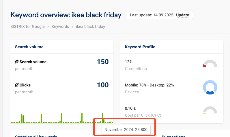Click the leftmost tall bar in the chart
Screen dimensions: 230x137
pos(21,118)
